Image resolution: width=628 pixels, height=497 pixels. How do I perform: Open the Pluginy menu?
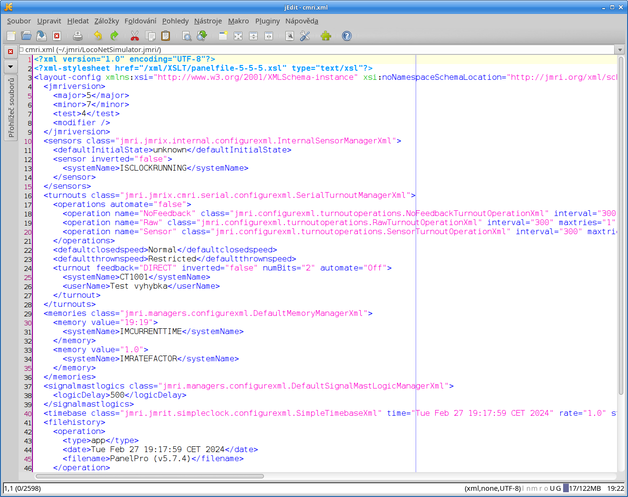(x=267, y=21)
